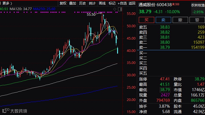Screen dimensions: 205x115
Task: Select the 叠加 overlay tool
Action: (x=73, y=3)
